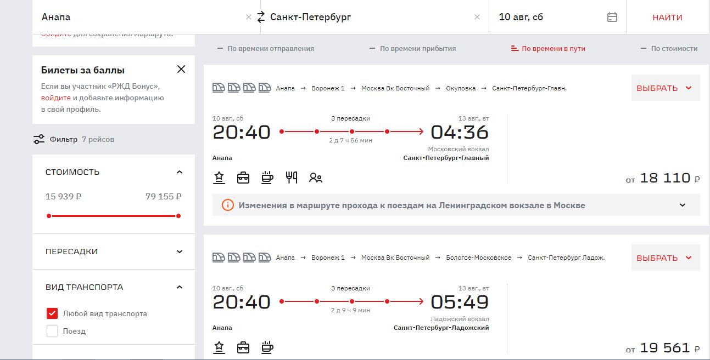Click the maximum price slider handle
The width and height of the screenshot is (710, 360).
point(178,216)
